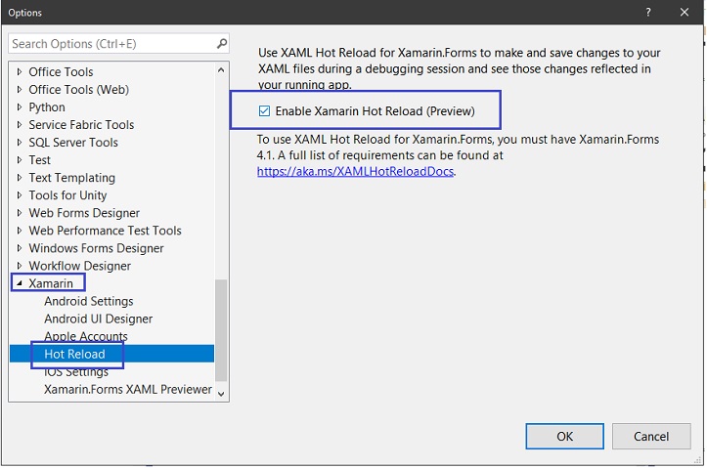Screen dimensions: 707x468
Task: Expand the Office Tools node
Action: pos(19,71)
